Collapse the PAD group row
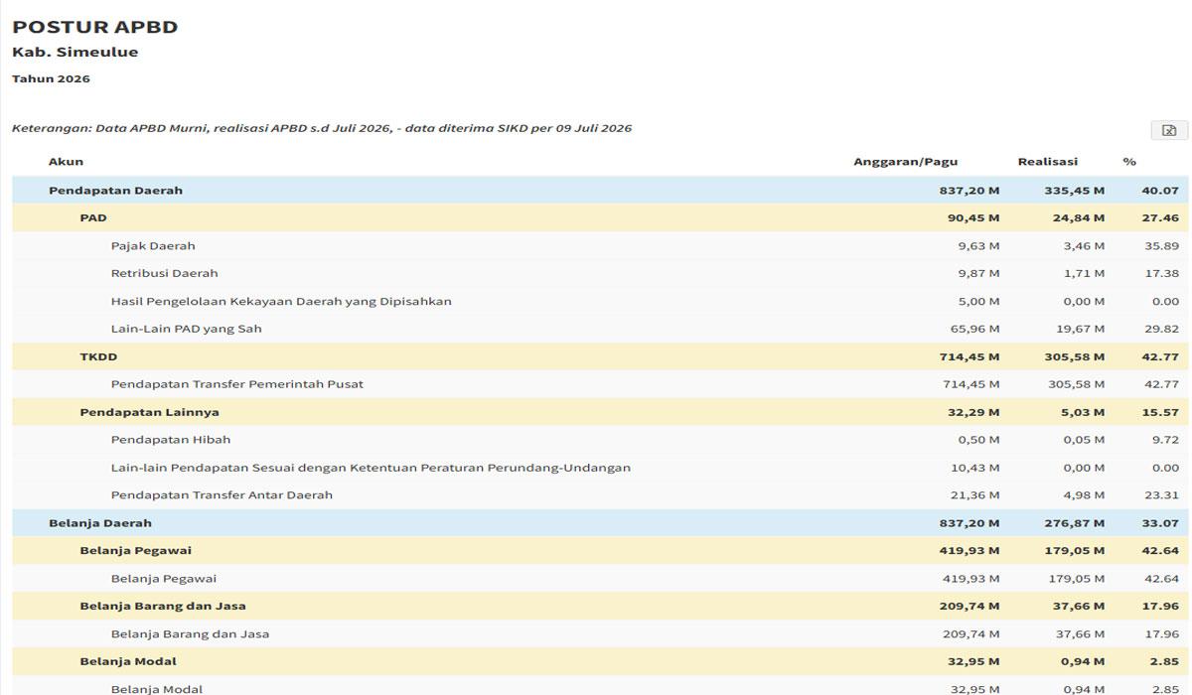The height and width of the screenshot is (695, 1192). [601, 218]
